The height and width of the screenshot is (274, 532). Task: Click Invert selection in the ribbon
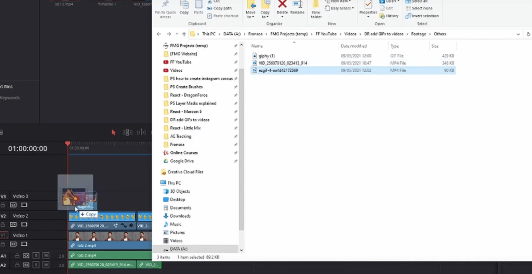coord(422,16)
